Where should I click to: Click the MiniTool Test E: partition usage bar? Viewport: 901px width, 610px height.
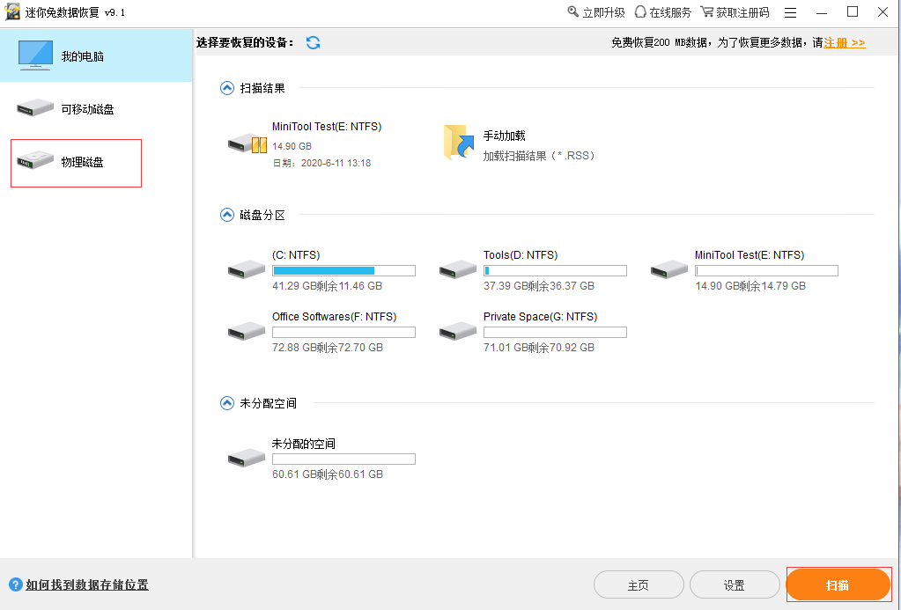click(766, 270)
